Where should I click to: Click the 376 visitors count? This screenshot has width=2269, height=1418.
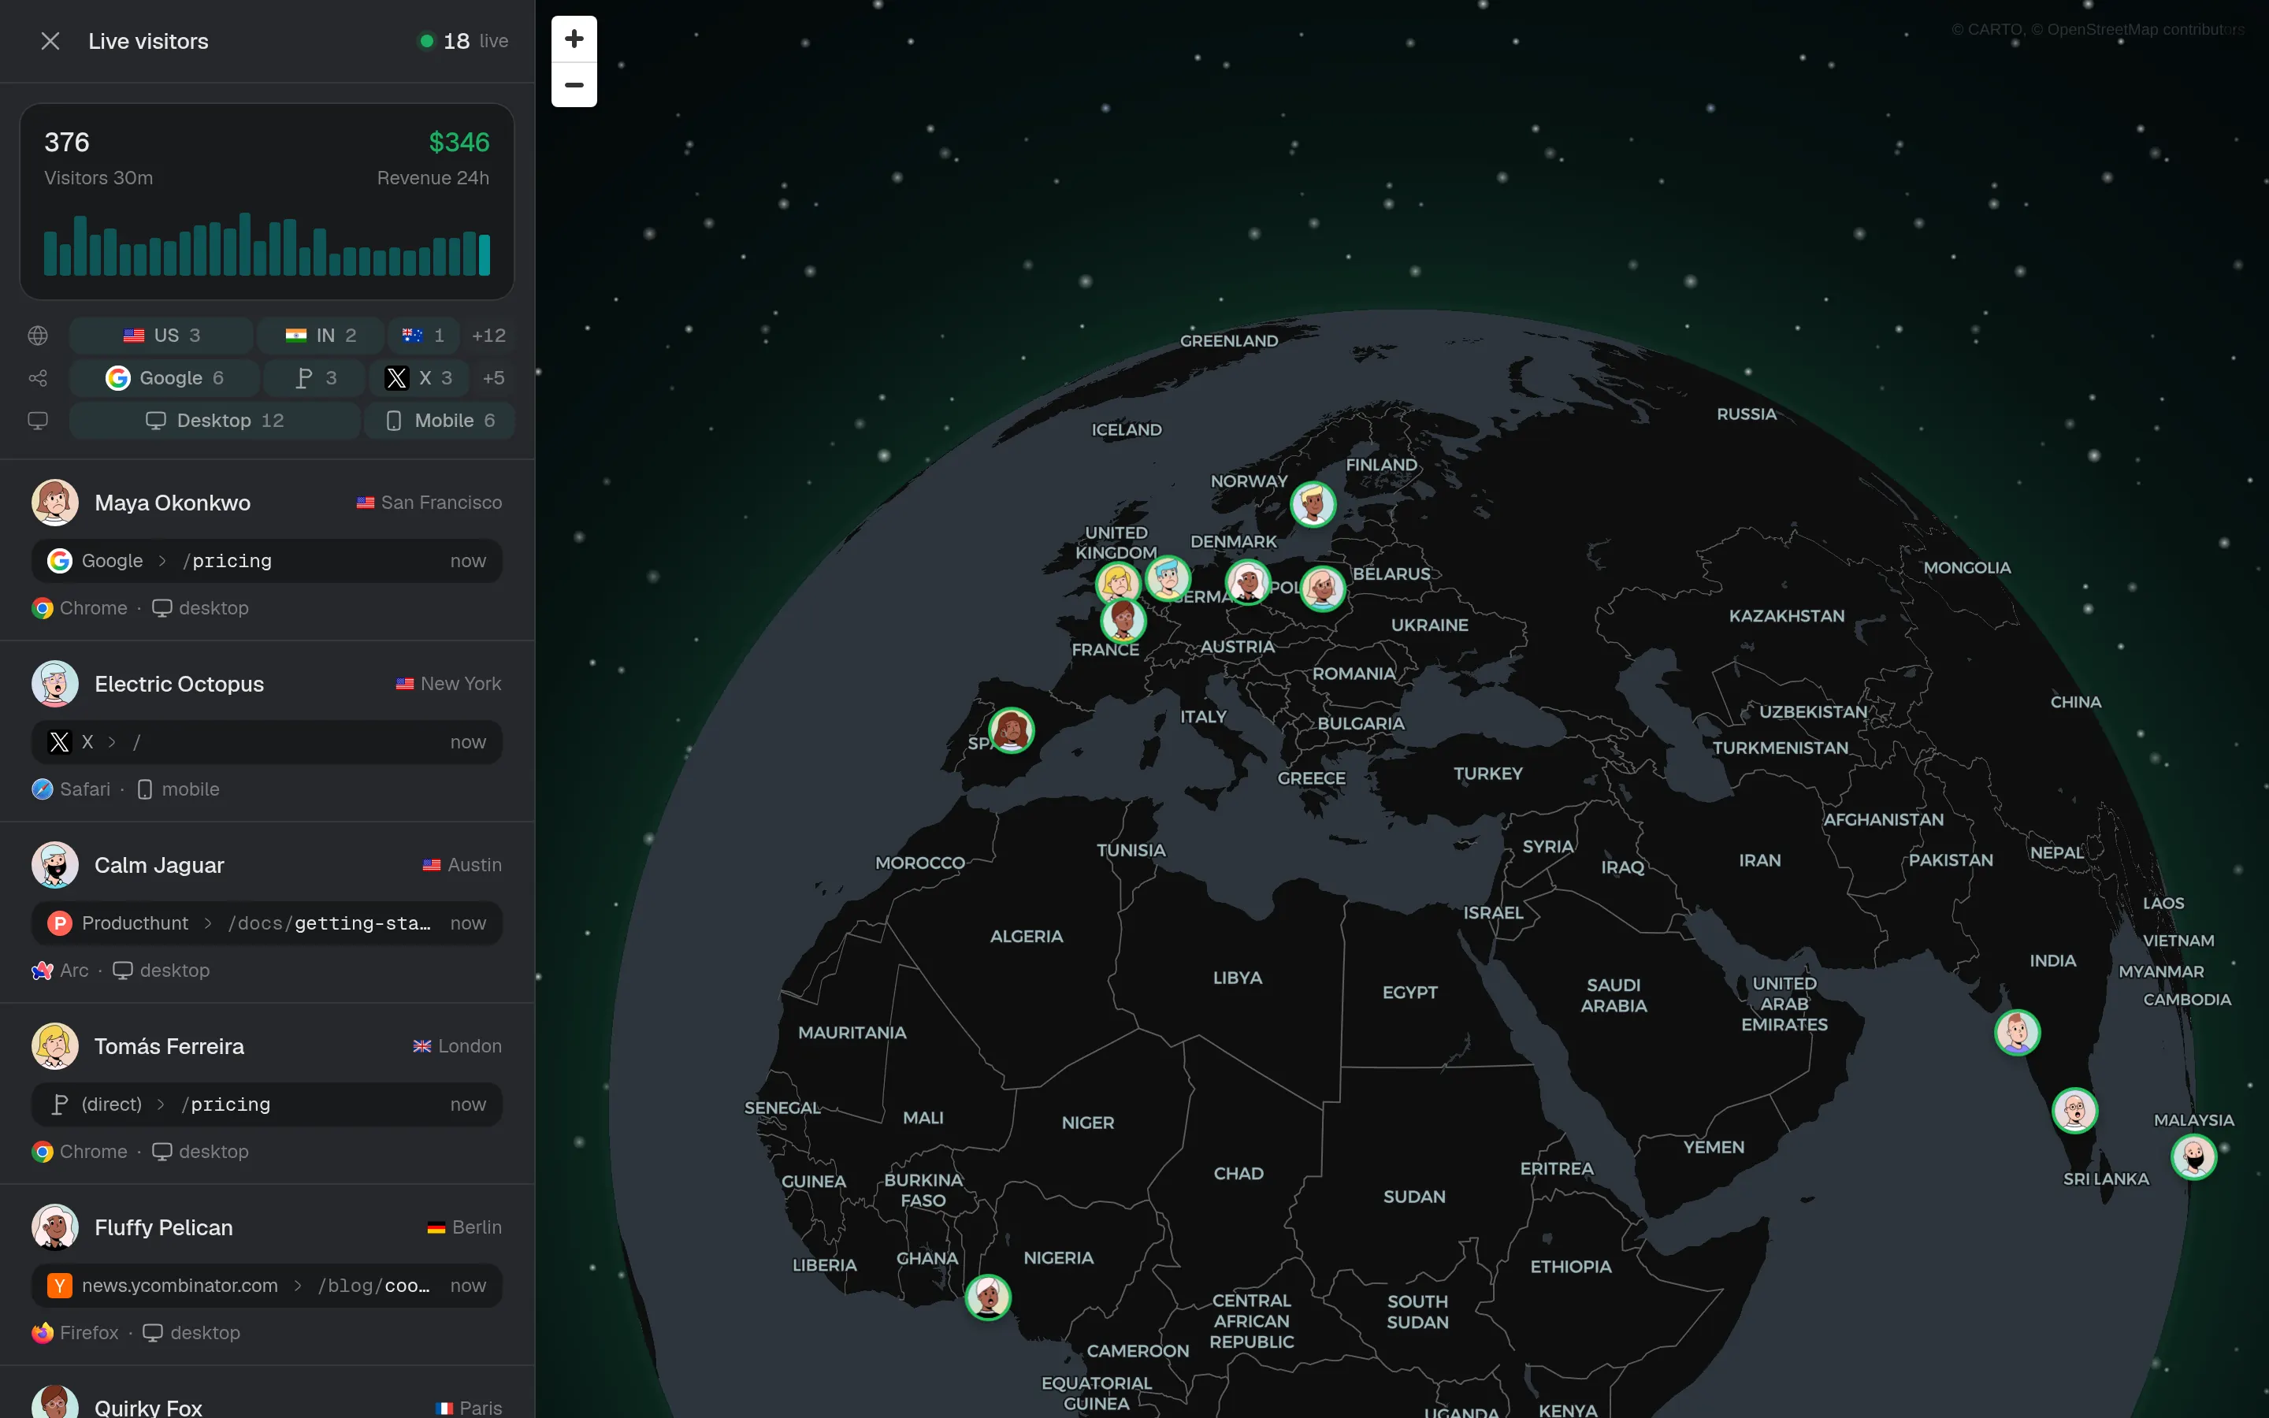click(66, 143)
